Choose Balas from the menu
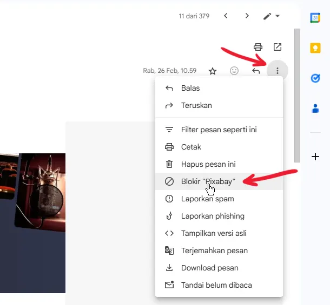The image size is (330, 305). (219, 88)
